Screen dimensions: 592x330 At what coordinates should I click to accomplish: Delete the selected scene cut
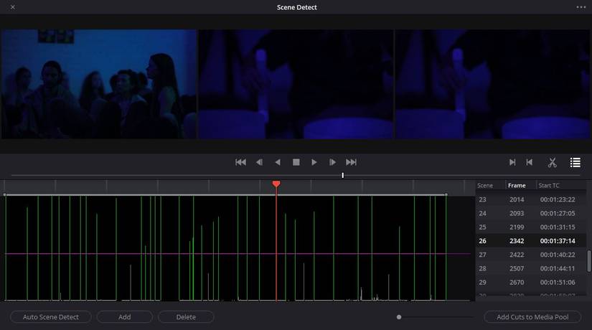click(186, 316)
